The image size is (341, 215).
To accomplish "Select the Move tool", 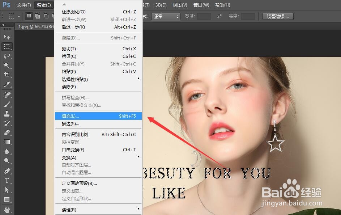I will tap(7, 37).
